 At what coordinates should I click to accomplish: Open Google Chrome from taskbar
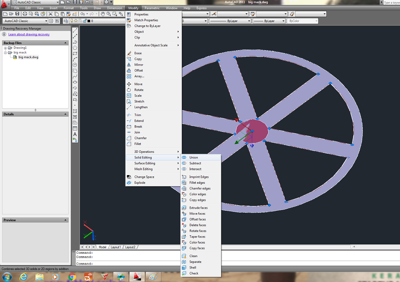click(72, 277)
